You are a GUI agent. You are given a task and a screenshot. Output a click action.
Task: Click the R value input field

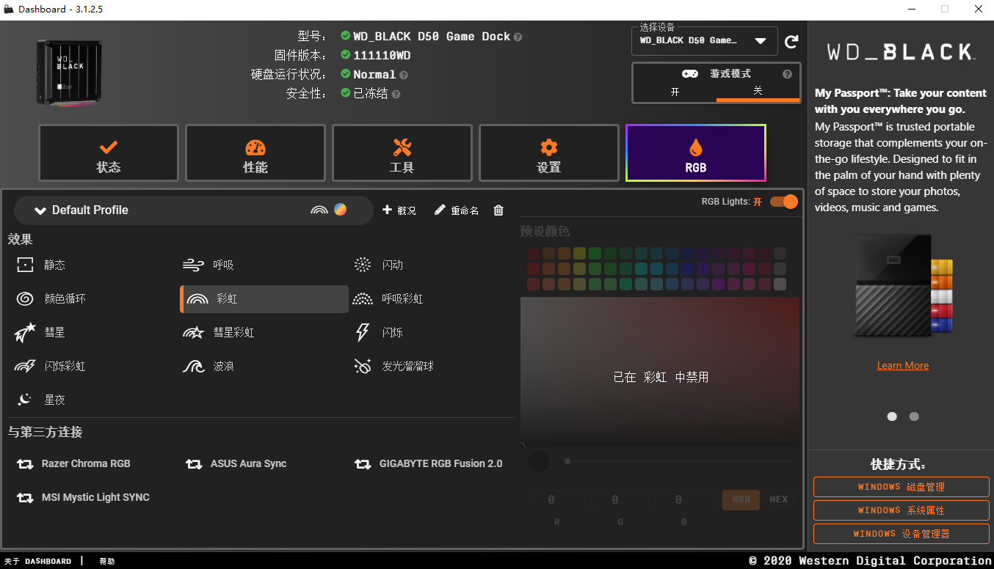coord(556,500)
